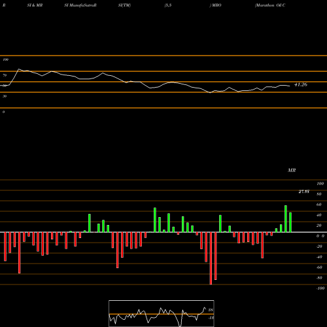The width and height of the screenshot is (327, 327).
Task: Click MR histogram right-axis label -60
Action: point(319,267)
